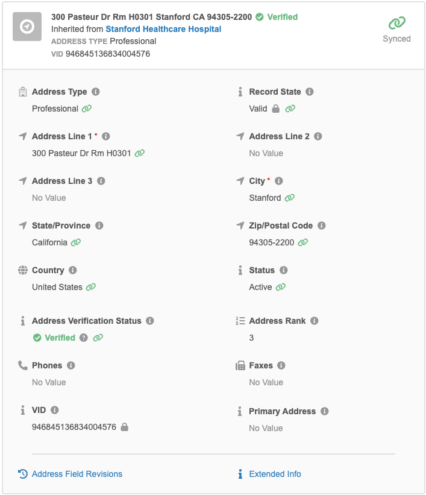Click the info icon next to Country
Image resolution: width=426 pixels, height=495 pixels.
[x=73, y=270]
